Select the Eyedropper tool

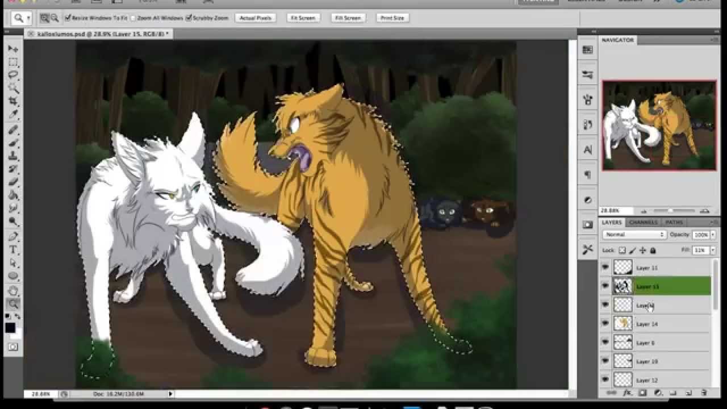13,114
